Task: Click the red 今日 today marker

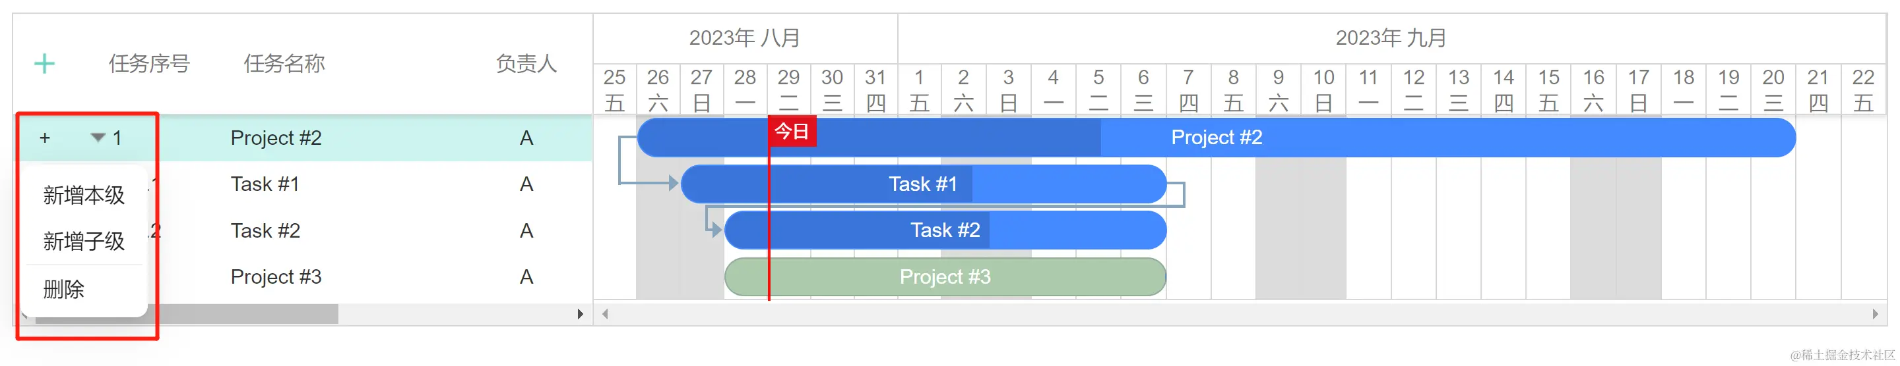Action: [x=792, y=132]
